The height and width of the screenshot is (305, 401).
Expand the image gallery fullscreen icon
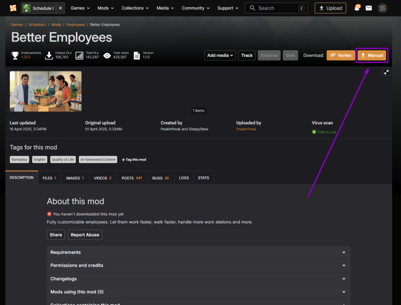tap(386, 72)
